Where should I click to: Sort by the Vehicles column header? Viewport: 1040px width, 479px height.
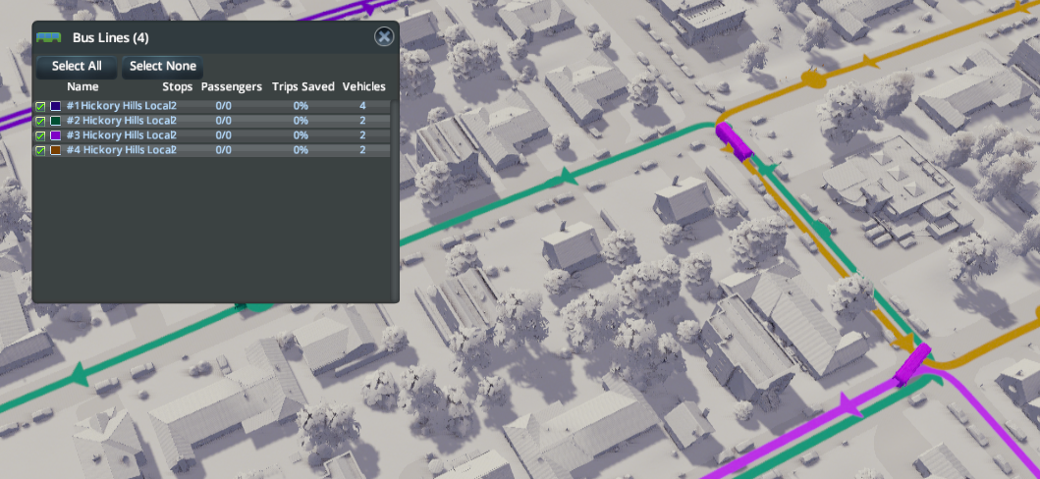[x=363, y=87]
